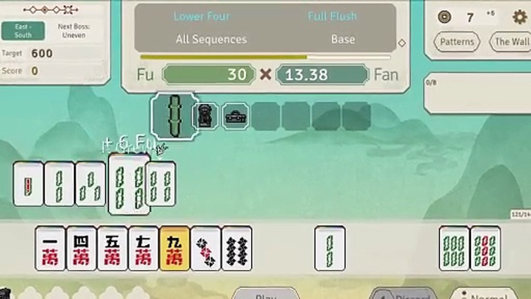This screenshot has width=531, height=299.
Task: Open the settings gear icon
Action: pyautogui.click(x=519, y=17)
